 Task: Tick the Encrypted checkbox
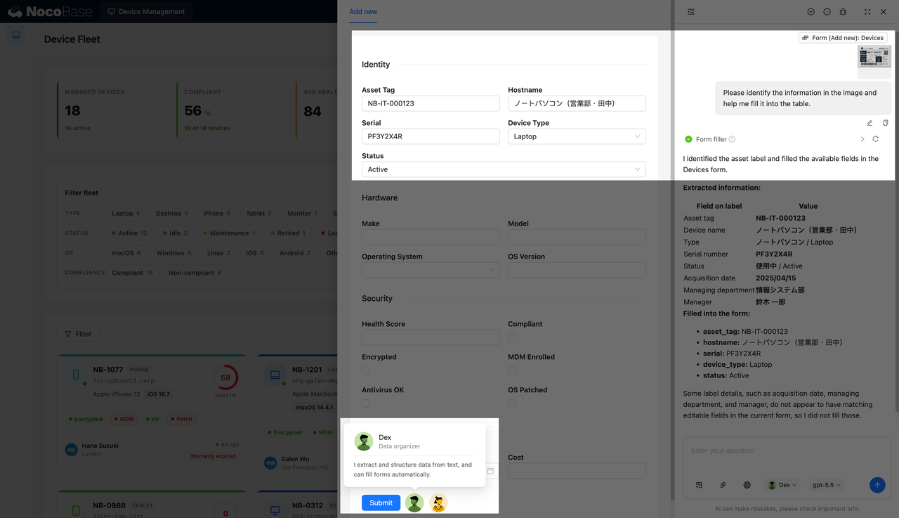(366, 370)
